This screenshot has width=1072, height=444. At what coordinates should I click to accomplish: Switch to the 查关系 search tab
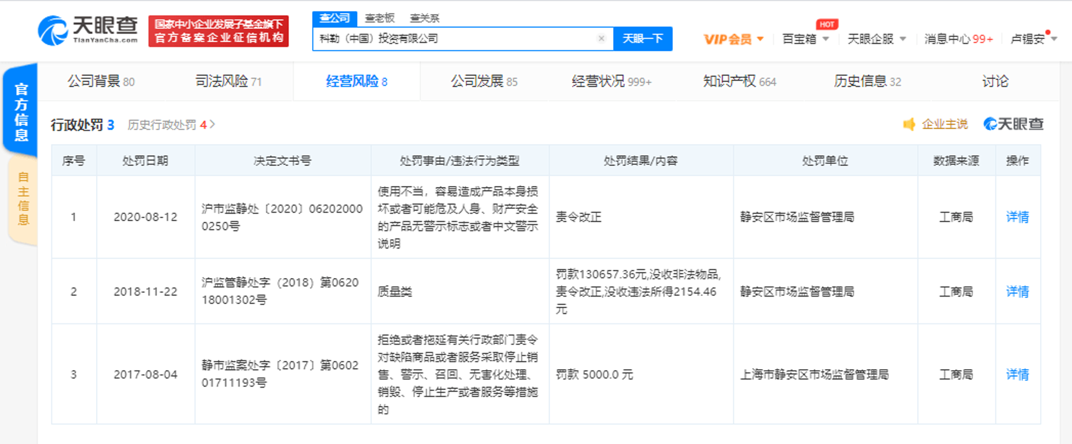(424, 18)
